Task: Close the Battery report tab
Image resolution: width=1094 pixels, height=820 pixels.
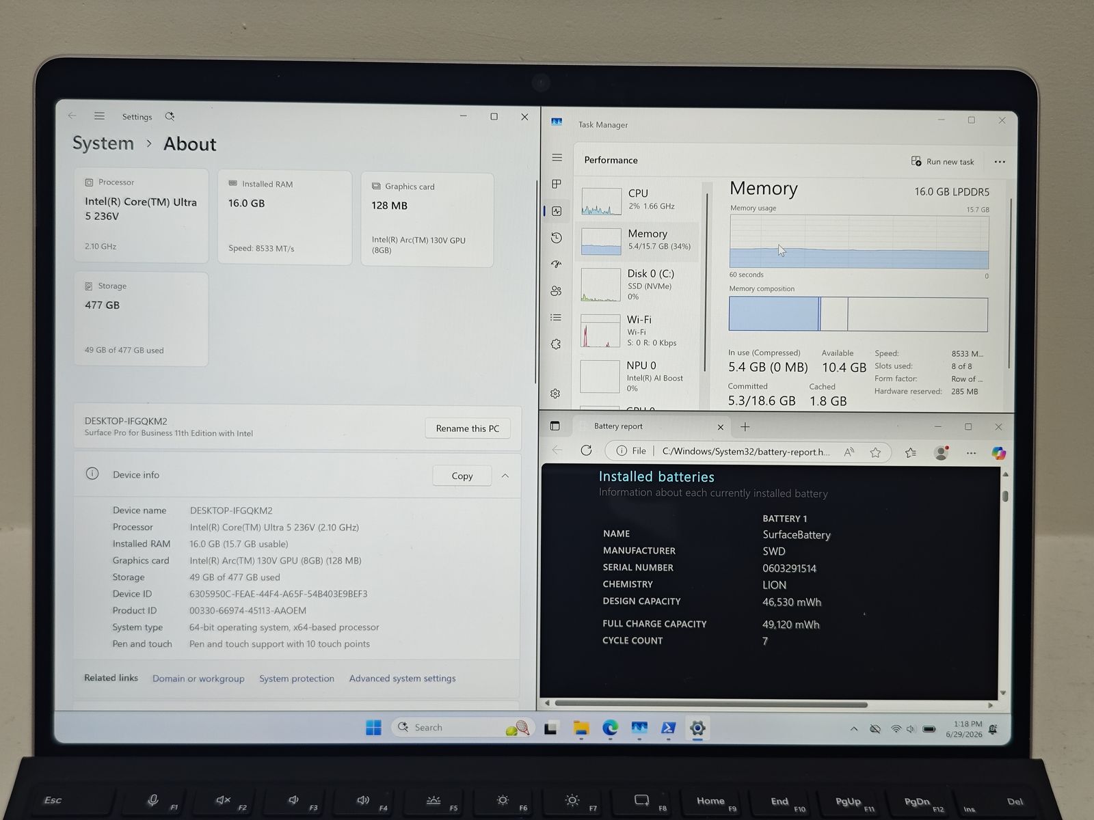Action: point(720,427)
